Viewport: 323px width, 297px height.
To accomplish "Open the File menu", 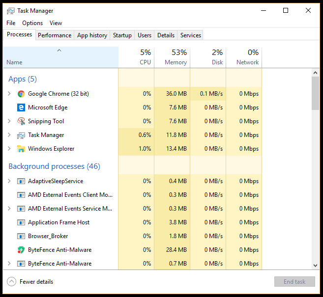I will pyautogui.click(x=11, y=23).
